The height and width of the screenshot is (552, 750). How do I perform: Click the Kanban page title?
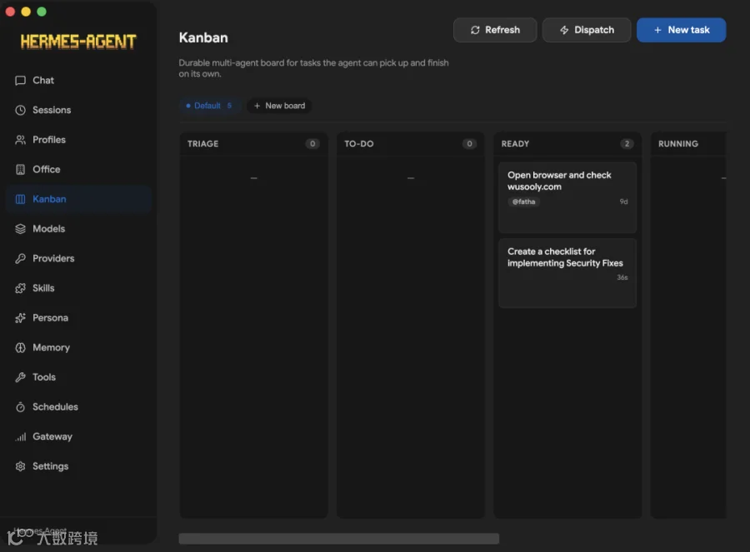pyautogui.click(x=203, y=37)
